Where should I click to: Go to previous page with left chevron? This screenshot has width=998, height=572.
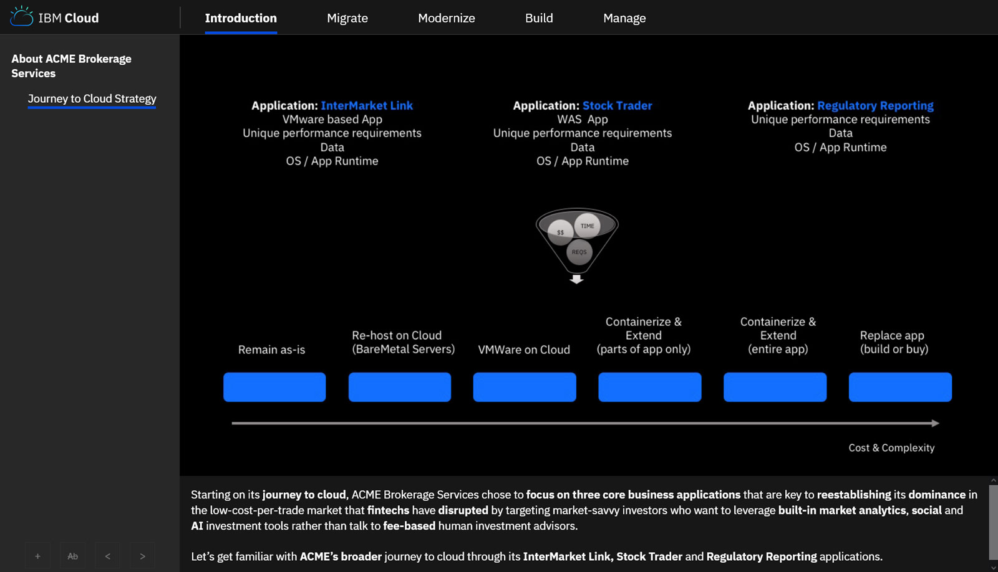point(107,556)
